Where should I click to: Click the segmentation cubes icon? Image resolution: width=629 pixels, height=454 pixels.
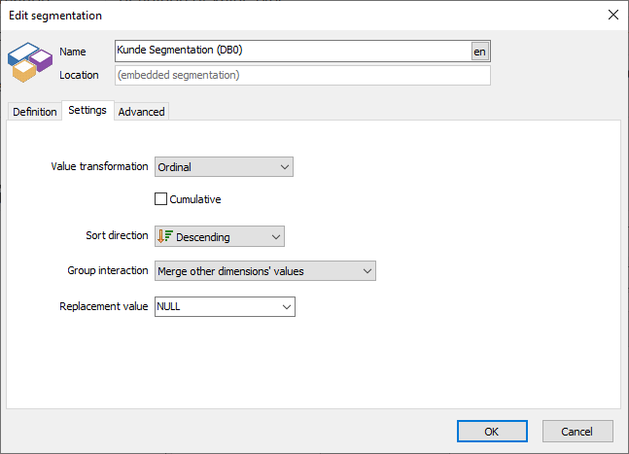coord(30,62)
